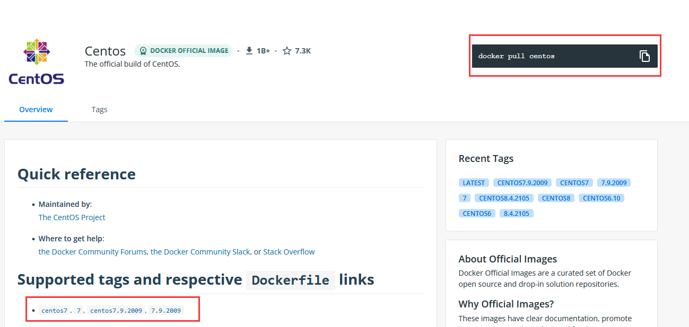Open the Stack Overflow link
The height and width of the screenshot is (327, 689).
[289, 252]
